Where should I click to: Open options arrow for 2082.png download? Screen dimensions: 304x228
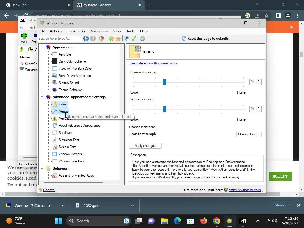click(x=132, y=205)
